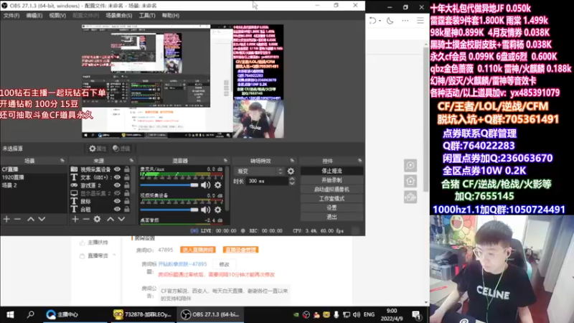Viewport: 574px width, 323px height.
Task: Decrease the 时长 duration with the down stepper
Action: [292, 183]
